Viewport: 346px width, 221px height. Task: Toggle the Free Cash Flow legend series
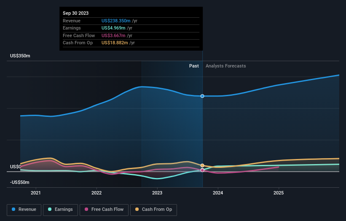click(x=104, y=210)
